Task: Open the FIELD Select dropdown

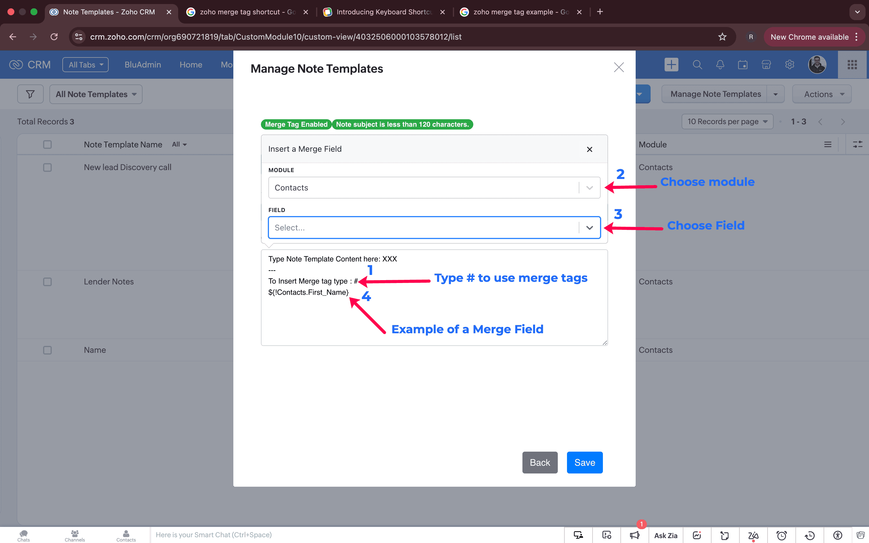Action: (x=434, y=227)
